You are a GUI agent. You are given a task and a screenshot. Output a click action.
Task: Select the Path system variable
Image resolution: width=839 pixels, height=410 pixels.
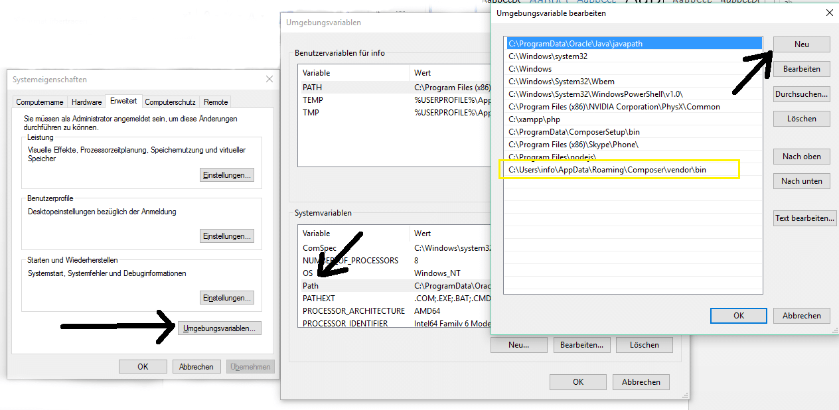[312, 285]
